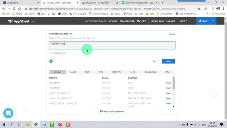Viewport: 227px width, 128px height.
Task: Select the Time tab
Action: pos(101,72)
